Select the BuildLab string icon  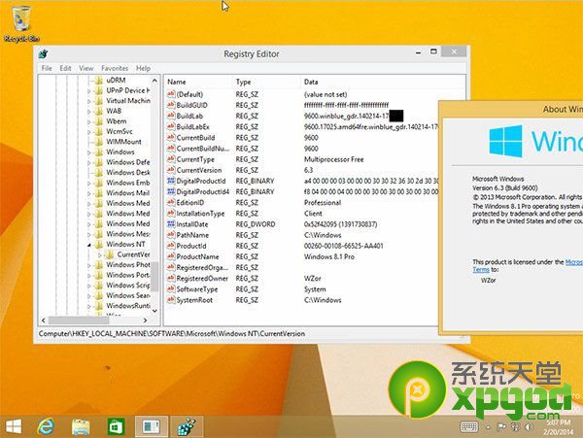[171, 116]
